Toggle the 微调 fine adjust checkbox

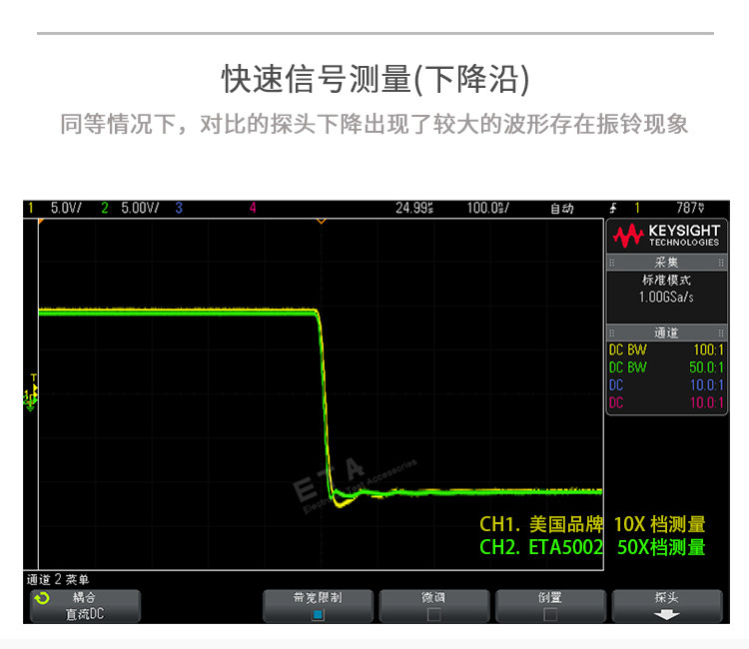pos(433,614)
